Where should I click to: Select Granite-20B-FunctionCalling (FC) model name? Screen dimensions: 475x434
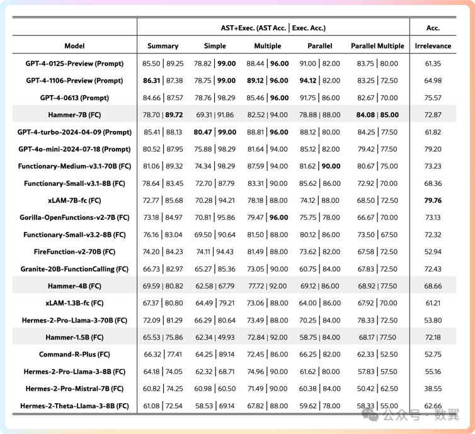[74, 269]
